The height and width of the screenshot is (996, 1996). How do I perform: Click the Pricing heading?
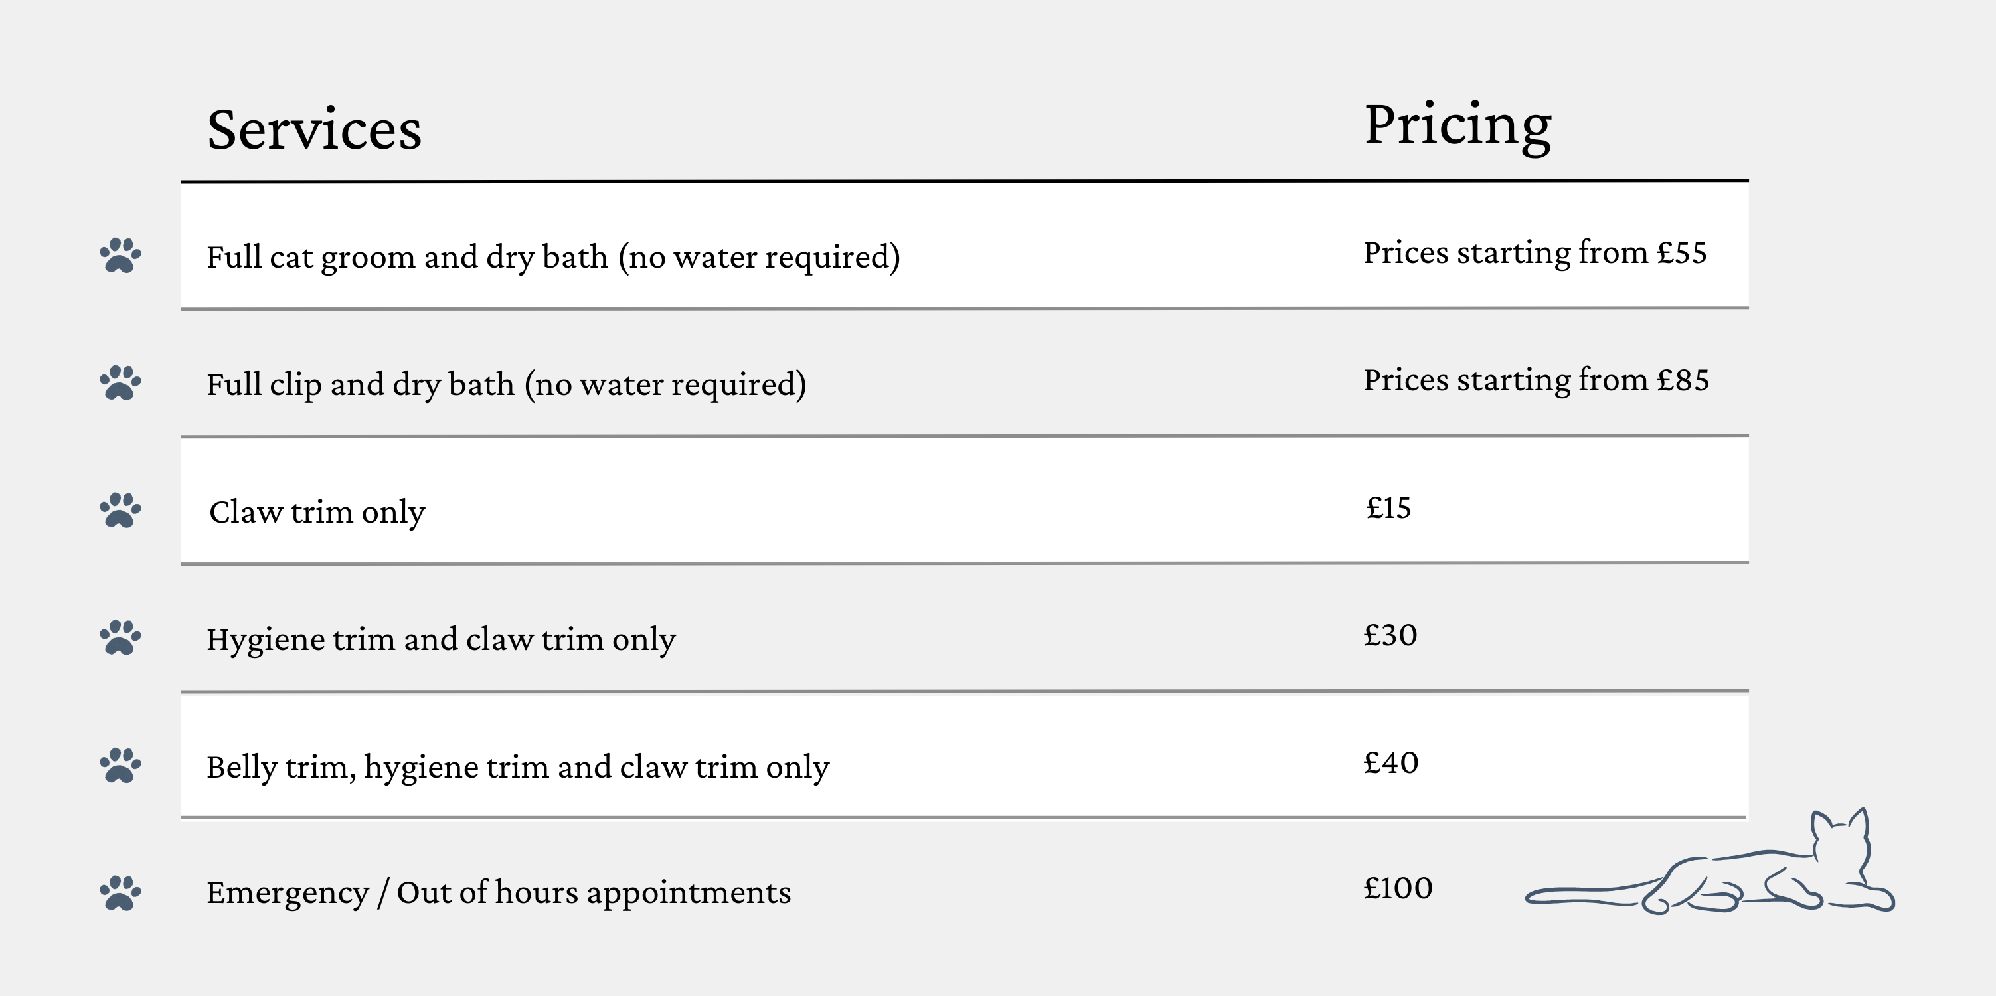tap(1457, 125)
